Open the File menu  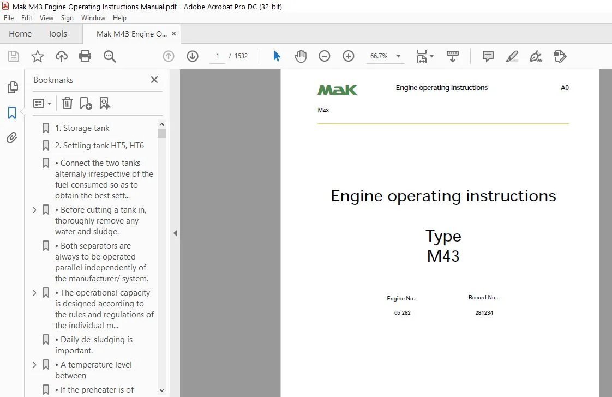point(9,18)
